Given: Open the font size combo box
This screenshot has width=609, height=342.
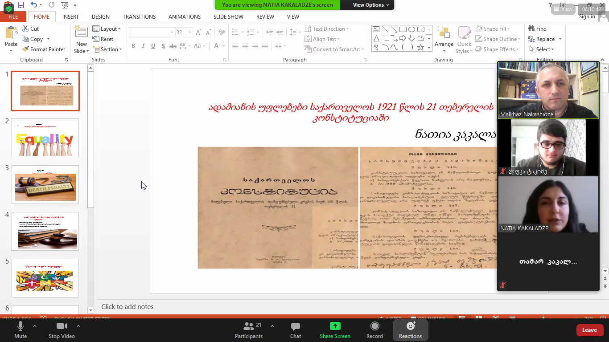Looking at the screenshot, I should 183,33.
